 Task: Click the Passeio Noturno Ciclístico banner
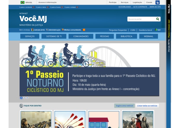[x=89, y=69]
